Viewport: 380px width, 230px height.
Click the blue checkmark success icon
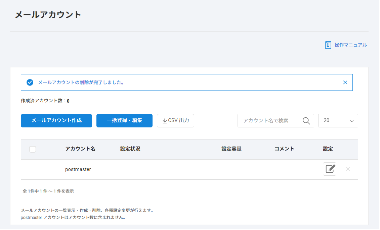click(30, 82)
